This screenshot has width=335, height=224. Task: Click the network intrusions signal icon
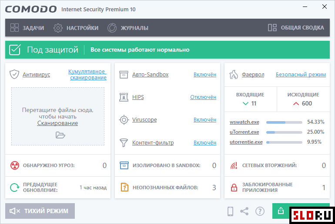point(234,165)
